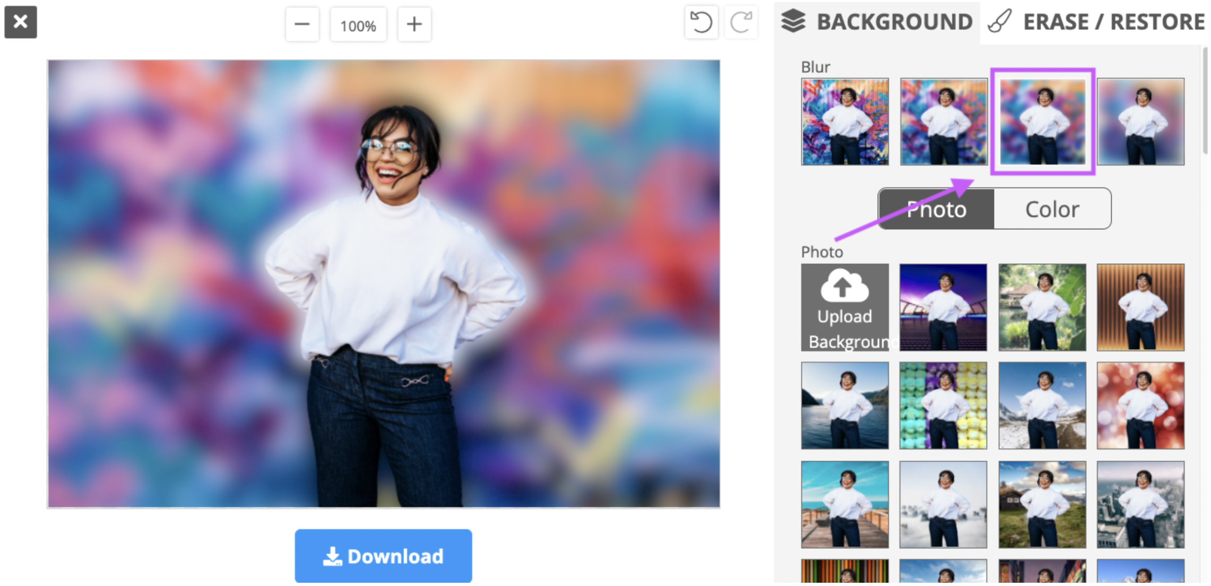
Task: Undo the last edit
Action: click(701, 23)
